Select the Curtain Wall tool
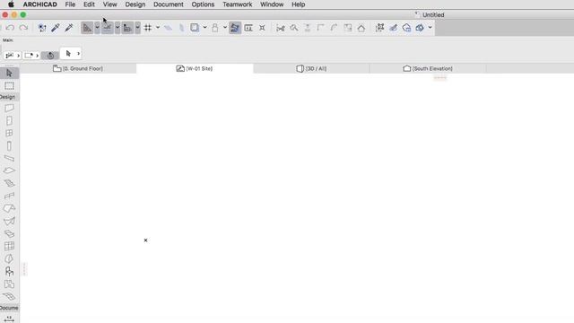The image size is (574, 323). [x=9, y=246]
